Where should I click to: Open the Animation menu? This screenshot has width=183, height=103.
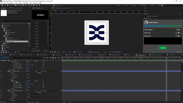(26, 3)
